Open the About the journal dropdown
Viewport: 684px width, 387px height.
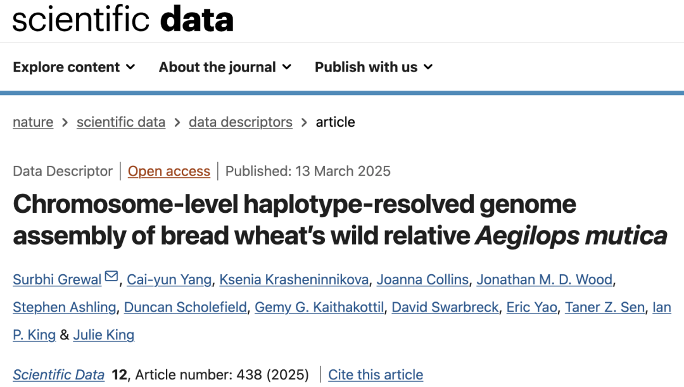pyautogui.click(x=225, y=67)
